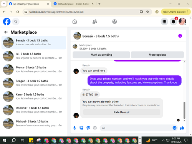Open the Facebook home logo
The height and width of the screenshot is (144, 192).
pyautogui.click(x=7, y=22)
